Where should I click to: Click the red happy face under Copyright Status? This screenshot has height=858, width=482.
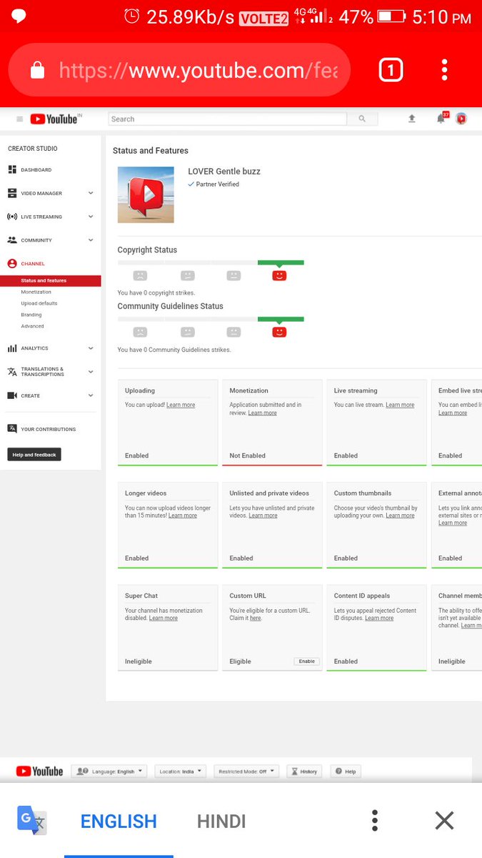coord(279,275)
